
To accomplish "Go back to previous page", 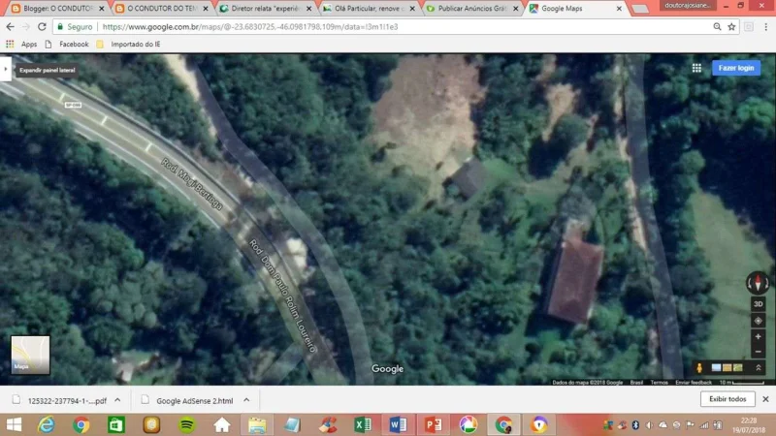I will coord(11,27).
